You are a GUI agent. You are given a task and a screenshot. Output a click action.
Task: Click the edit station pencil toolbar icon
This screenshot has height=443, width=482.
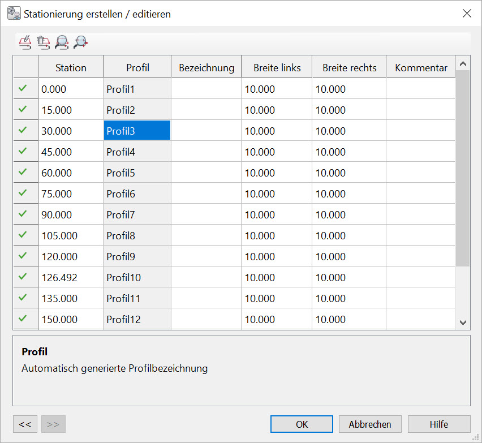25,41
